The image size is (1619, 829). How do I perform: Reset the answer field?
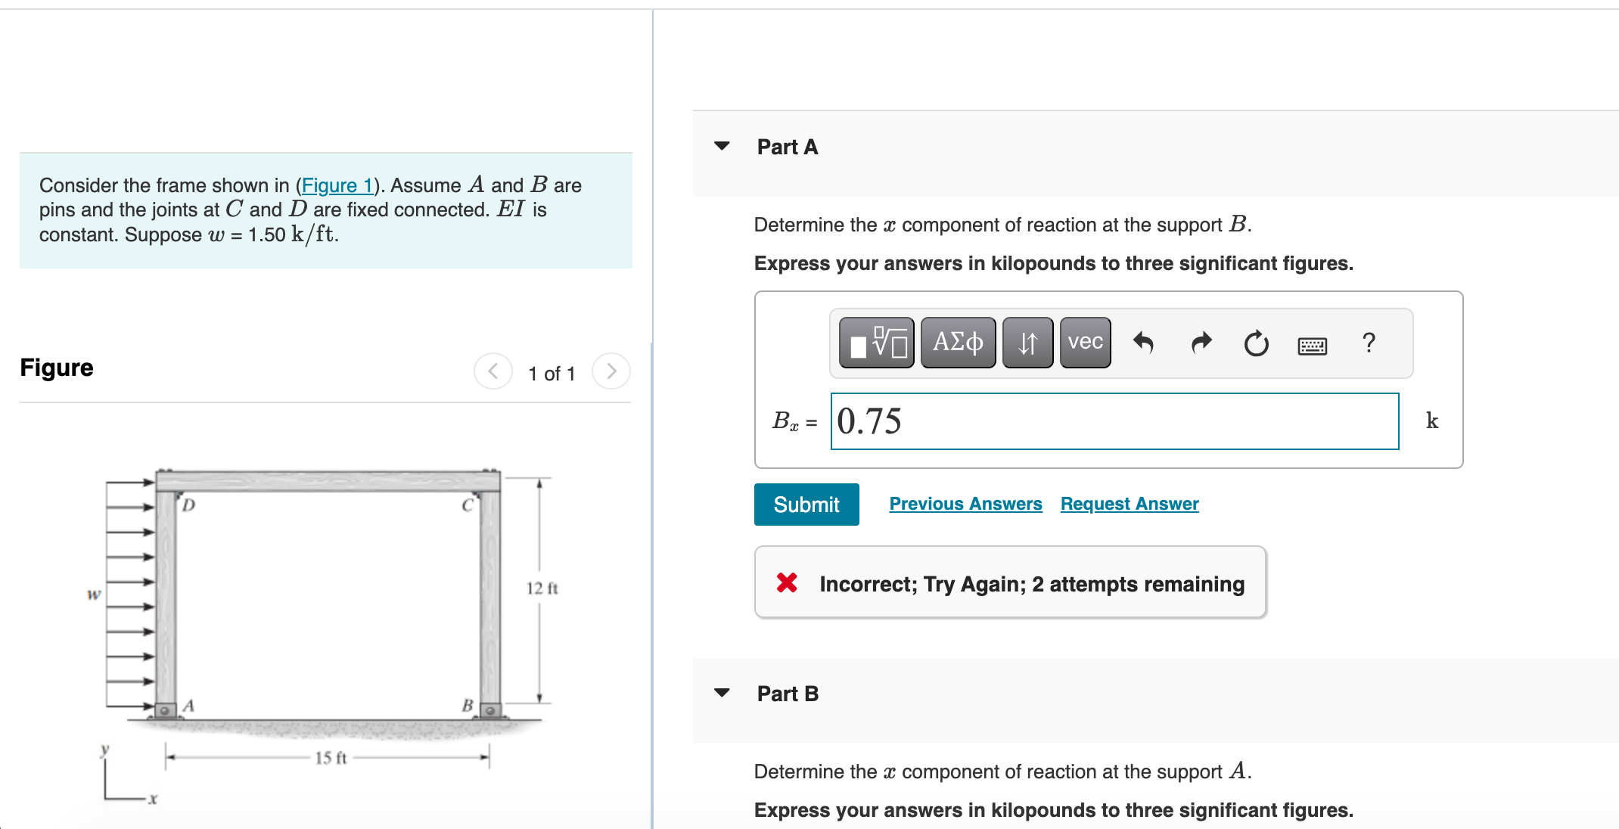(1255, 344)
